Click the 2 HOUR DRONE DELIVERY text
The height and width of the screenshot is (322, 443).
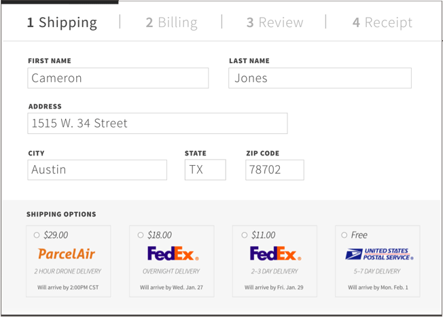coord(68,272)
